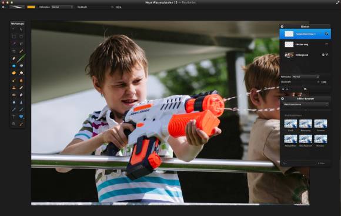Select the Rectangular Marquee tool

(14, 36)
